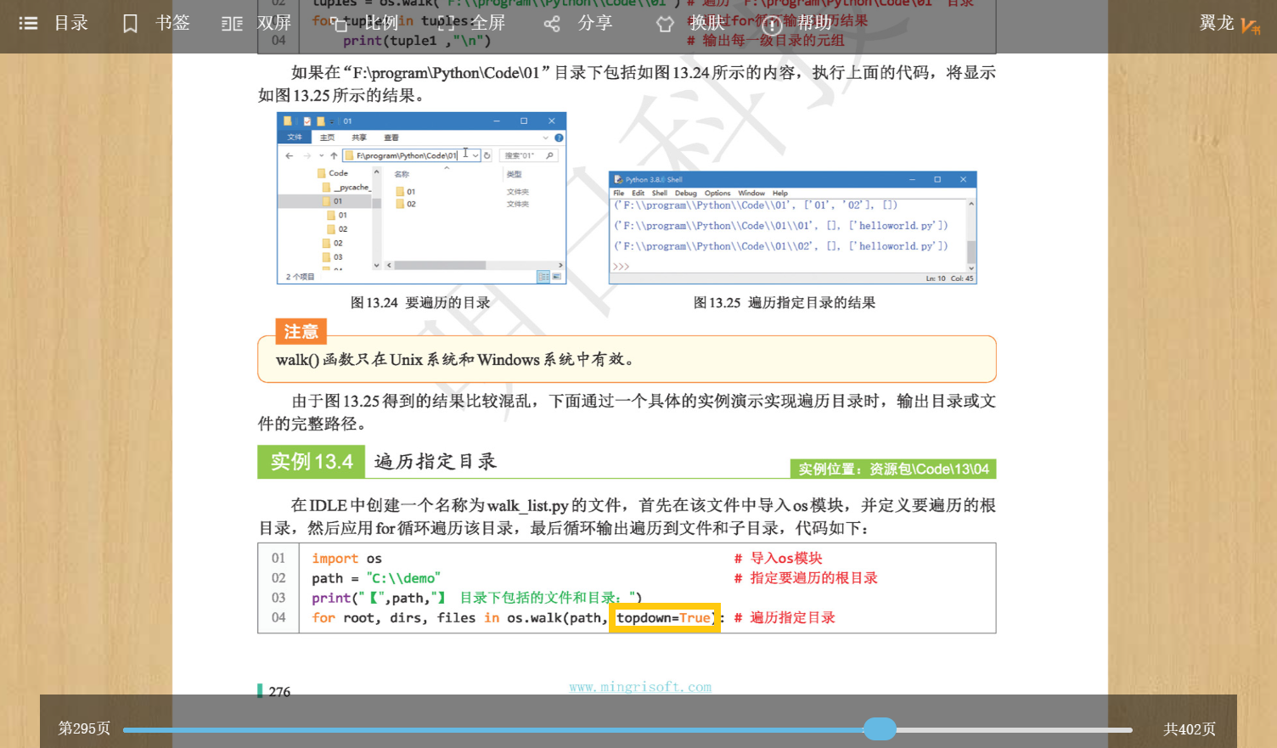Click the 第295页 current page label
1277x748 pixels.
pyautogui.click(x=84, y=728)
